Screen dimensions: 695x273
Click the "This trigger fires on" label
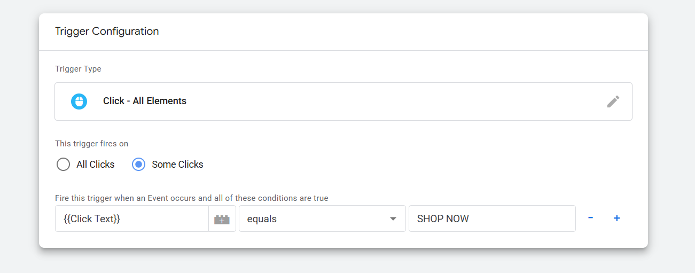point(91,144)
